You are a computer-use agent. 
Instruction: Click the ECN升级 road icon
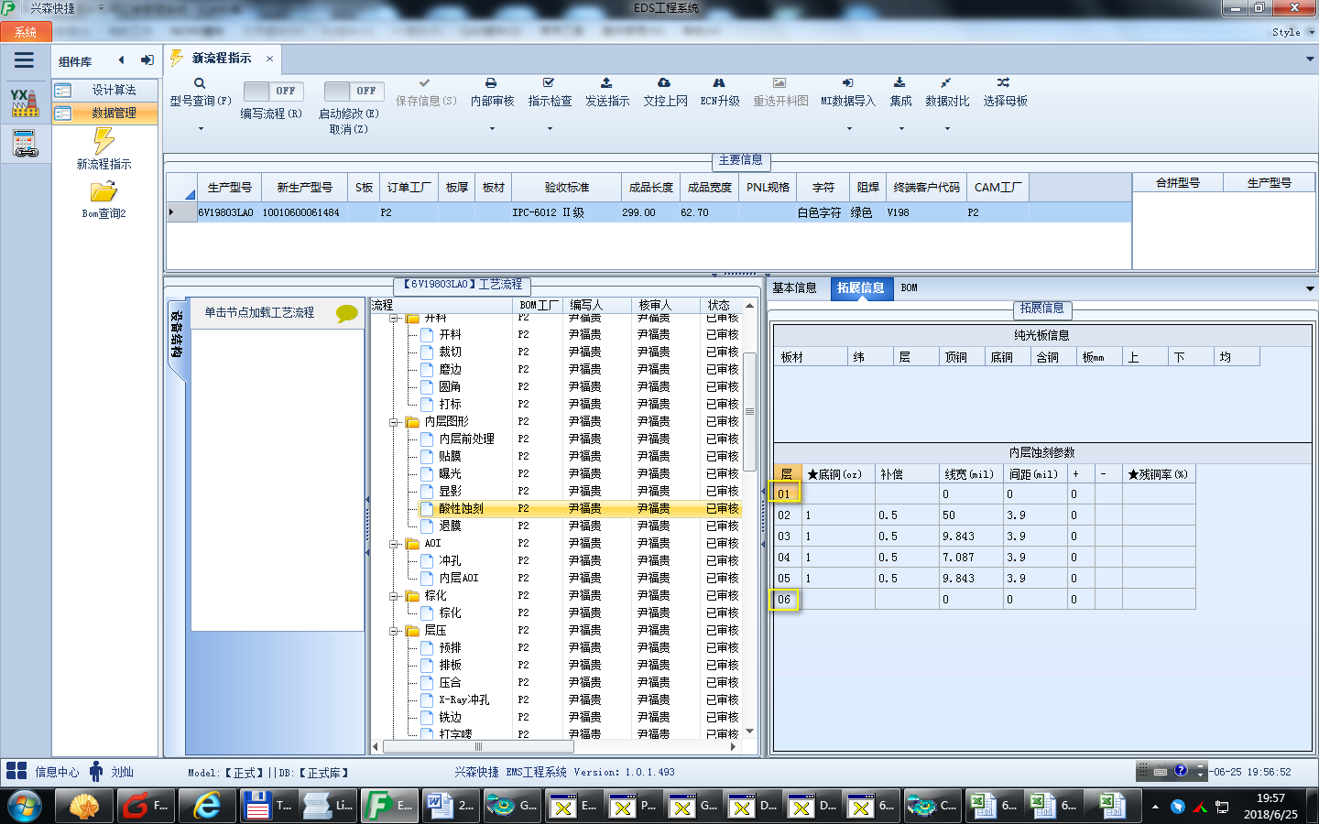[x=719, y=83]
